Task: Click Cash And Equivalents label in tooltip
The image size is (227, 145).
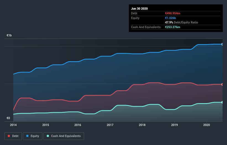Action: point(146,27)
